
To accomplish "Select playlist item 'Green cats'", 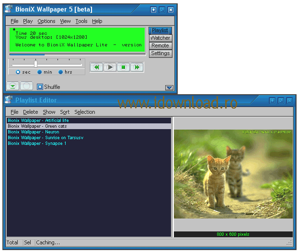I will point(89,126).
